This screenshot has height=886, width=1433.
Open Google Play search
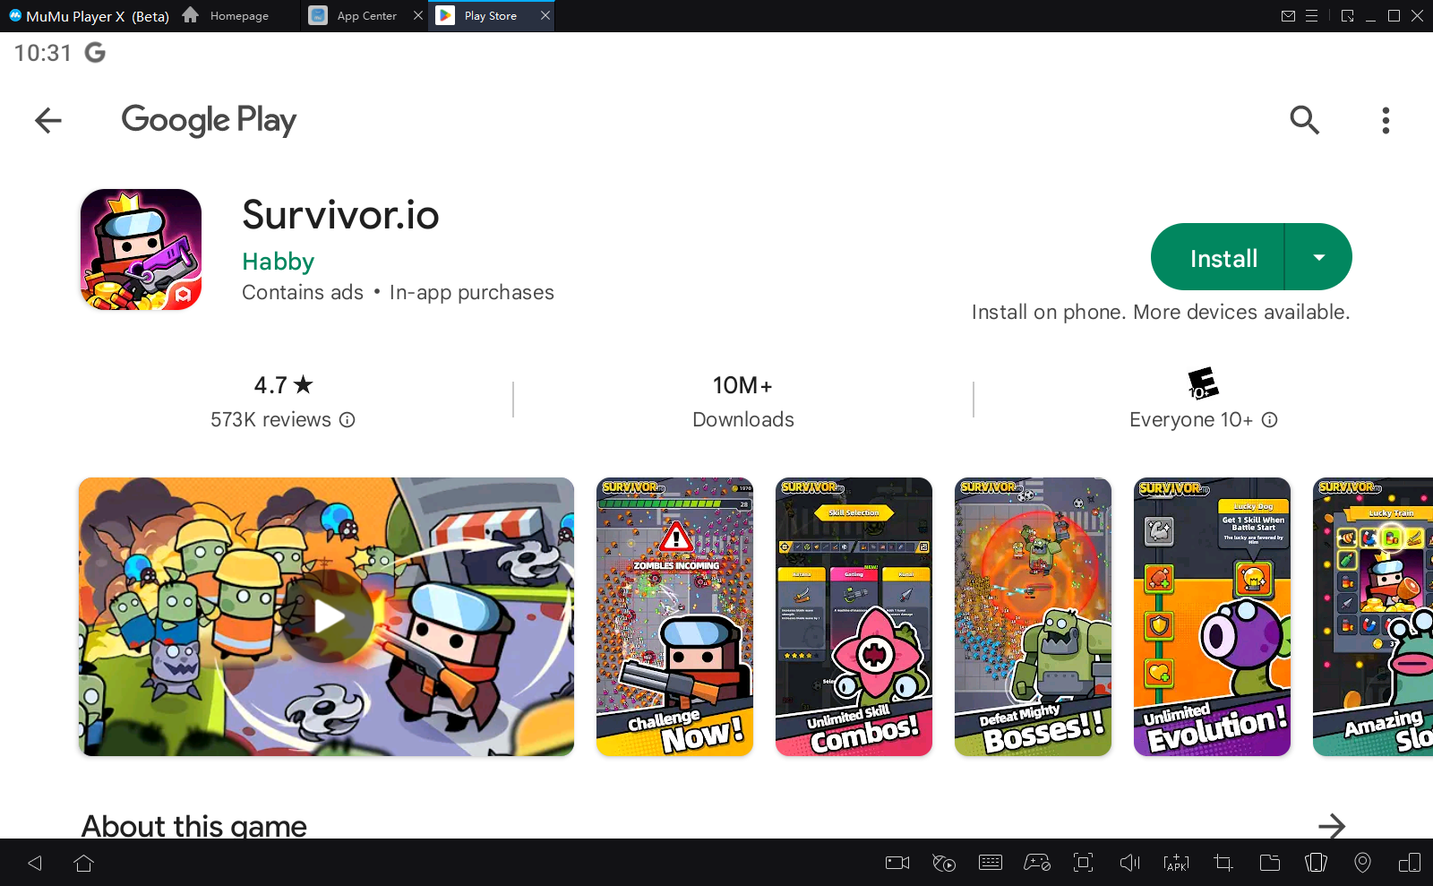point(1304,120)
